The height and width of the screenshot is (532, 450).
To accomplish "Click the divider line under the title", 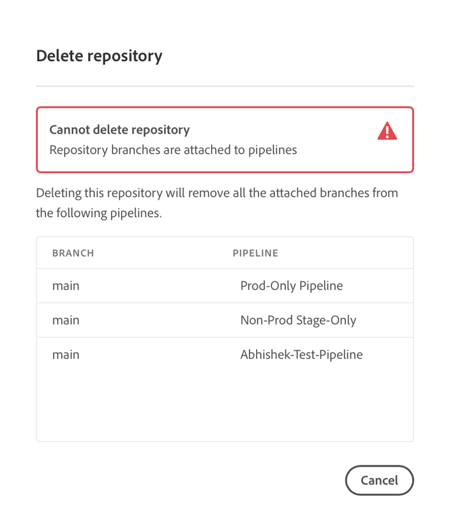I will tap(224, 86).
